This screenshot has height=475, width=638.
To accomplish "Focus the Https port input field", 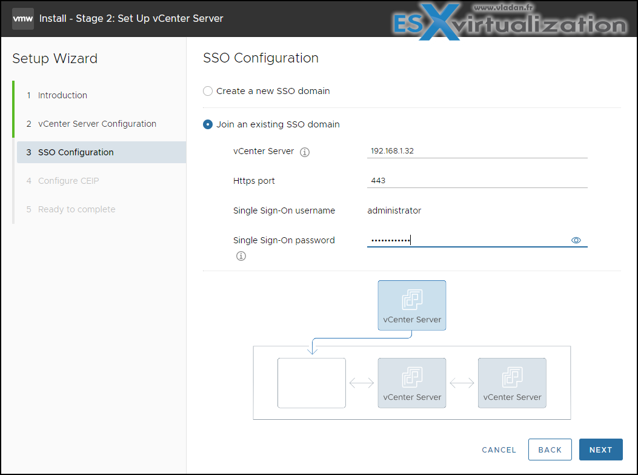I will coord(477,180).
